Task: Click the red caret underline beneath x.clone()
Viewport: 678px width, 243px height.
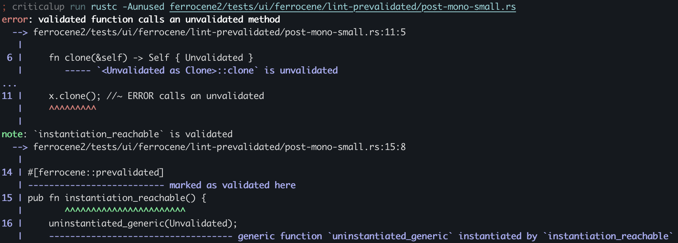Action: pyautogui.click(x=72, y=108)
